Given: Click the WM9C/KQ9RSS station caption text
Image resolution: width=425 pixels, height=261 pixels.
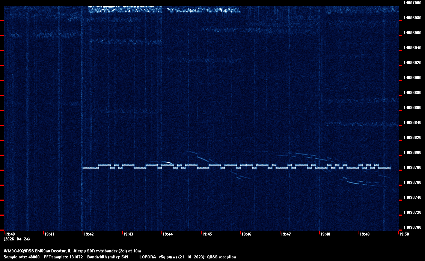Looking at the screenshot, I should tap(72, 251).
